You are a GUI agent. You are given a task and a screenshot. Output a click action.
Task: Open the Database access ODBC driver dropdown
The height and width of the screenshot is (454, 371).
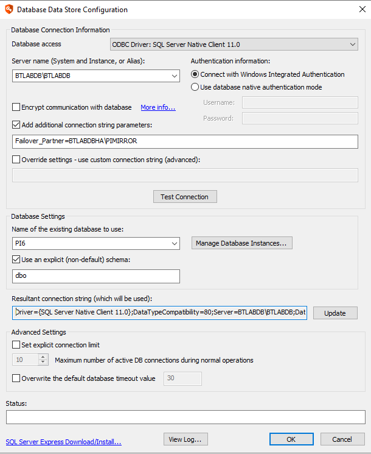pos(234,44)
